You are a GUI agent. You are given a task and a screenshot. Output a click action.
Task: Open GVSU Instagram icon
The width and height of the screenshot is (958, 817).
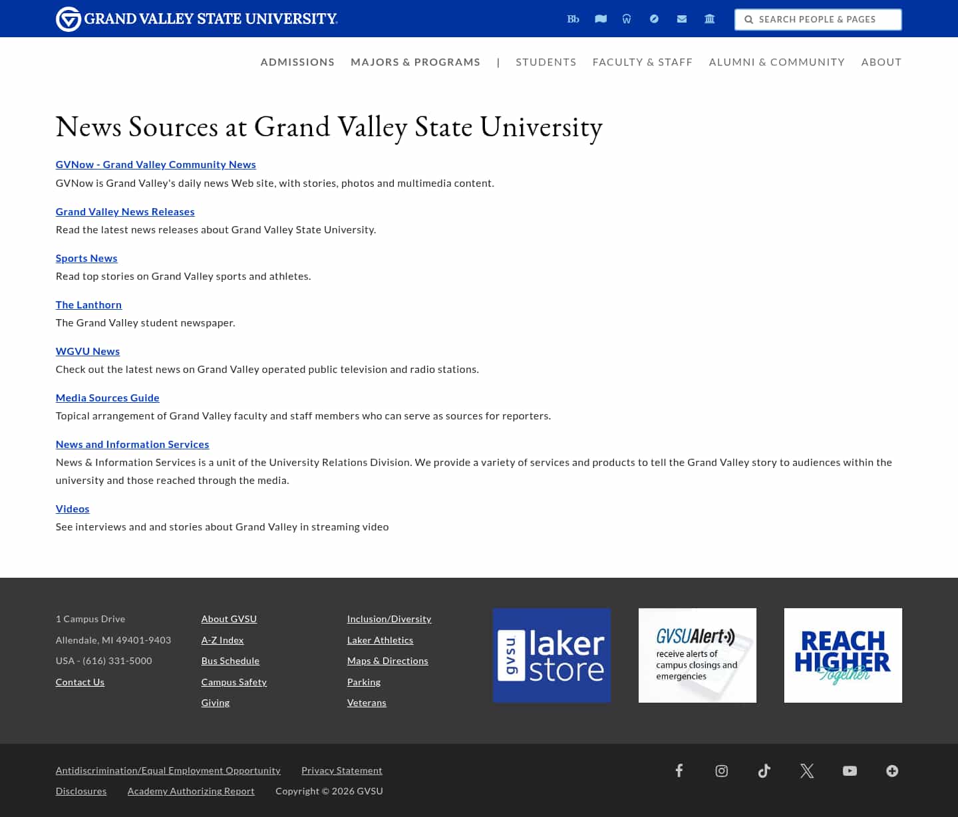tap(722, 770)
